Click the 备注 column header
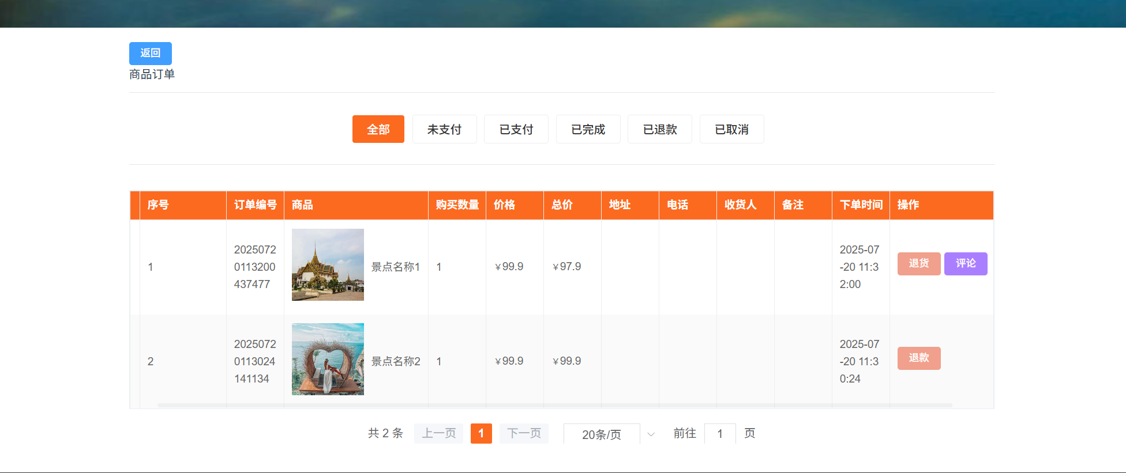The width and height of the screenshot is (1126, 473). point(803,205)
